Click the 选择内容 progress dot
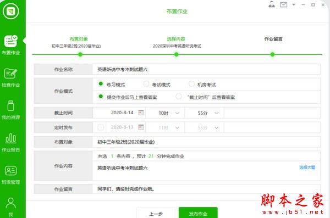This screenshot has height=218, width=330. [177, 55]
